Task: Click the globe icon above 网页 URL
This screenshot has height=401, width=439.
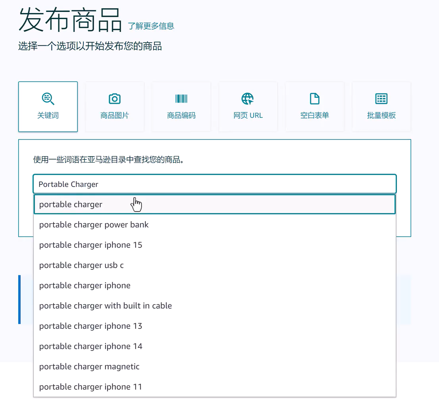Action: tap(247, 99)
